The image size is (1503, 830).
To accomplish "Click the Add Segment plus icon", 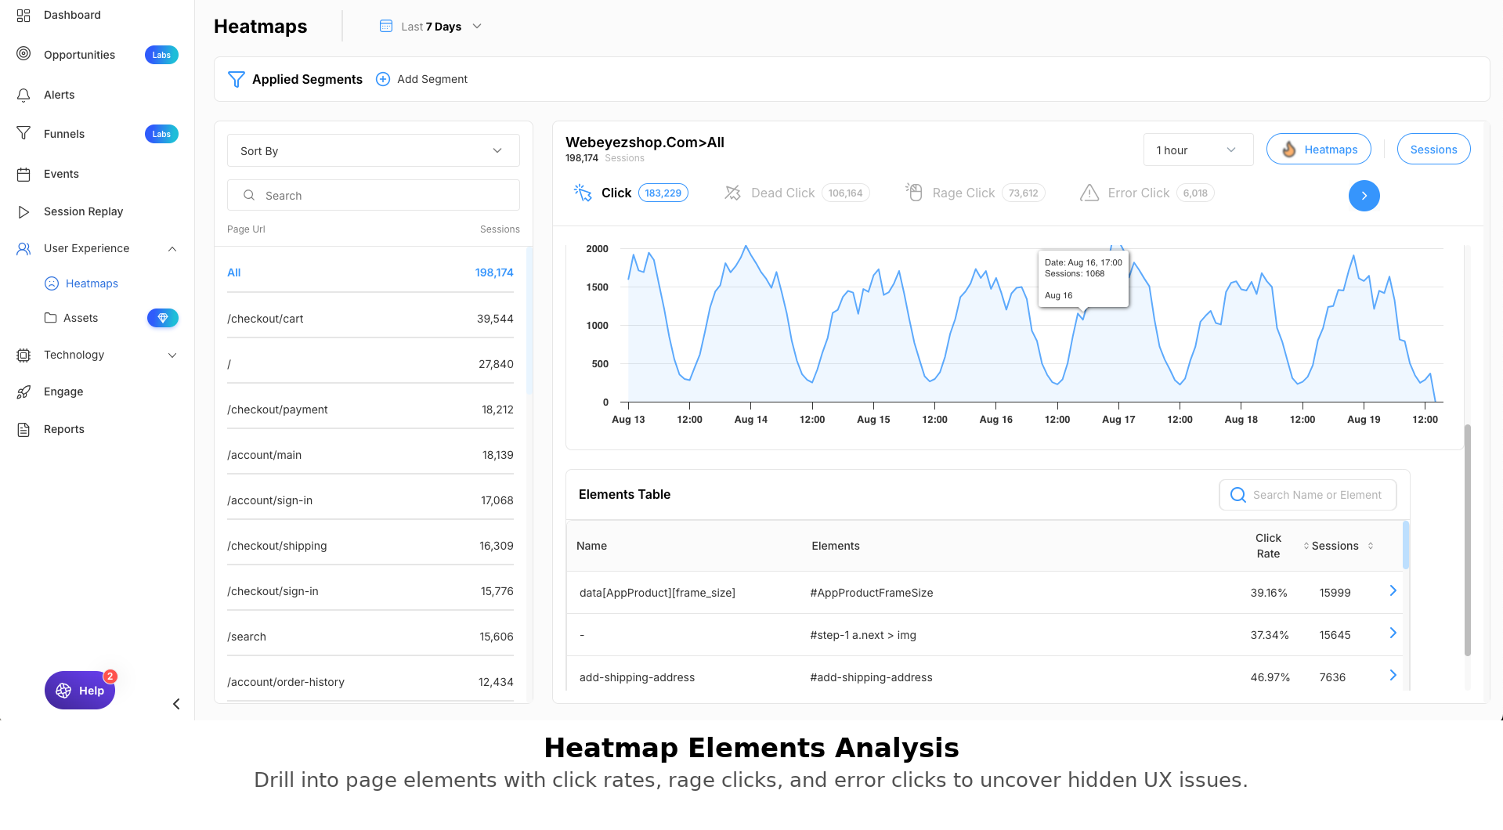I will pyautogui.click(x=383, y=79).
